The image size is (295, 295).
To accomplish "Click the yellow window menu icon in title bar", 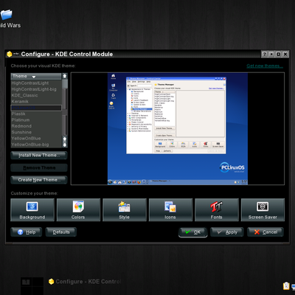I will 10,54.
